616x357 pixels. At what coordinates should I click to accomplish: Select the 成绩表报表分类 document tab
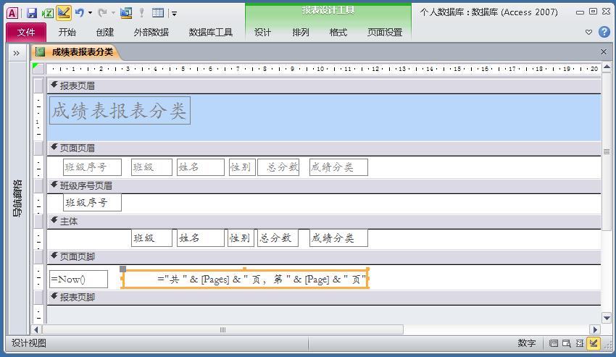point(77,52)
